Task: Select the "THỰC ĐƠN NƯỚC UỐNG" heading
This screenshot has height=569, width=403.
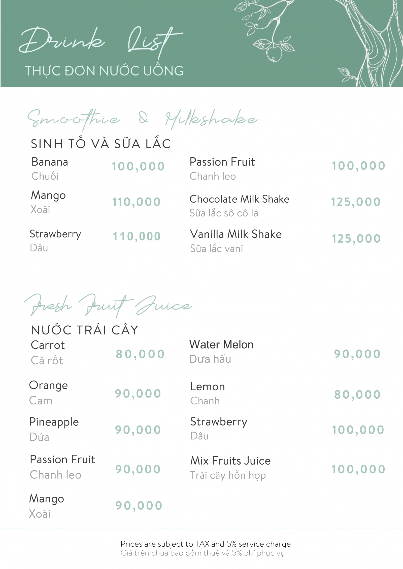Action: coord(104,71)
